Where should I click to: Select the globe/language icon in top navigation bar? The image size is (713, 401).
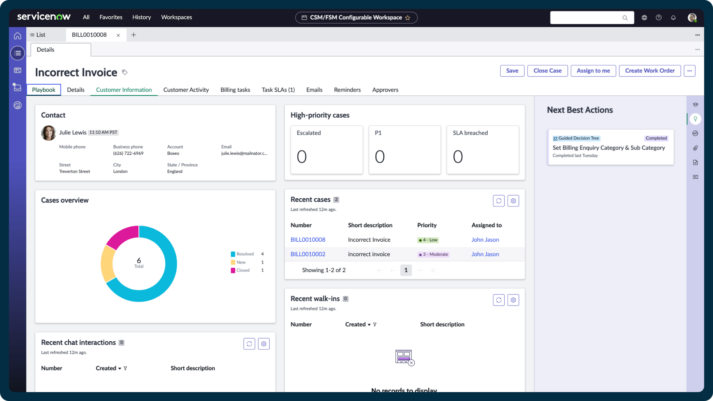coord(644,17)
